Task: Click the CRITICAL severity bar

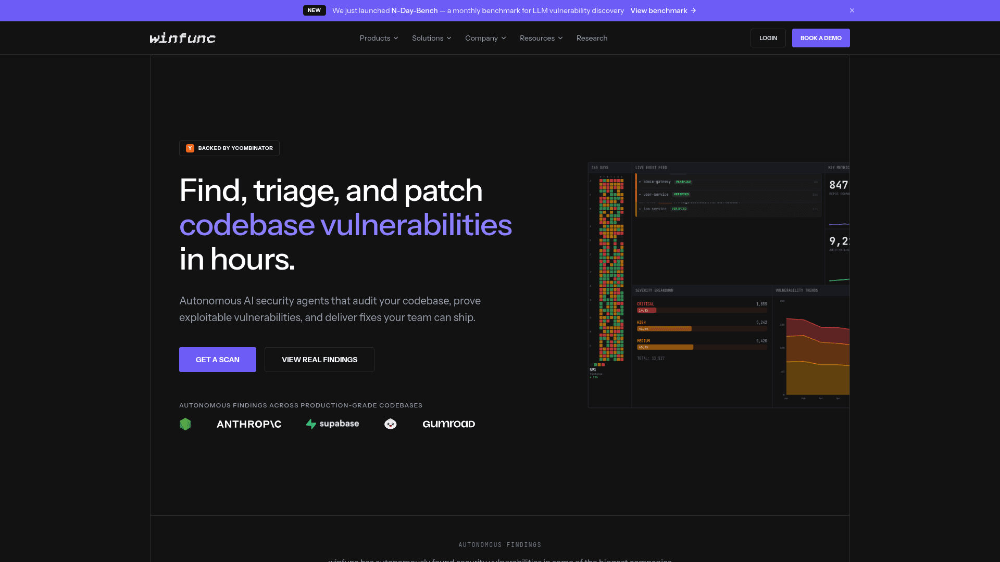Action: pos(702,310)
